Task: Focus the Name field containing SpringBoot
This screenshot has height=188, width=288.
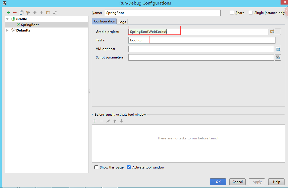Action: [163, 13]
